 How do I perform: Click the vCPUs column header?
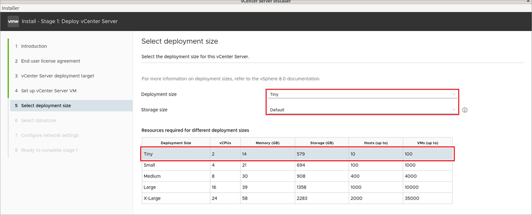click(x=226, y=143)
